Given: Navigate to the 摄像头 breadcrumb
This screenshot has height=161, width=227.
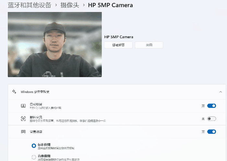Looking at the screenshot, I should coord(70,5).
